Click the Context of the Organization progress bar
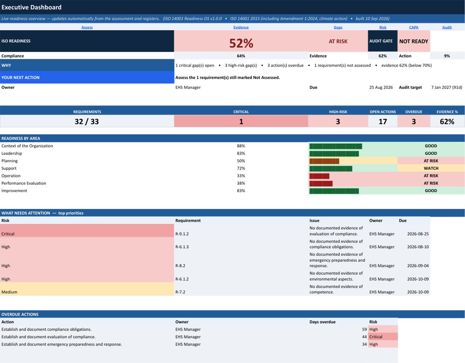This screenshot has height=363, width=465. point(336,146)
